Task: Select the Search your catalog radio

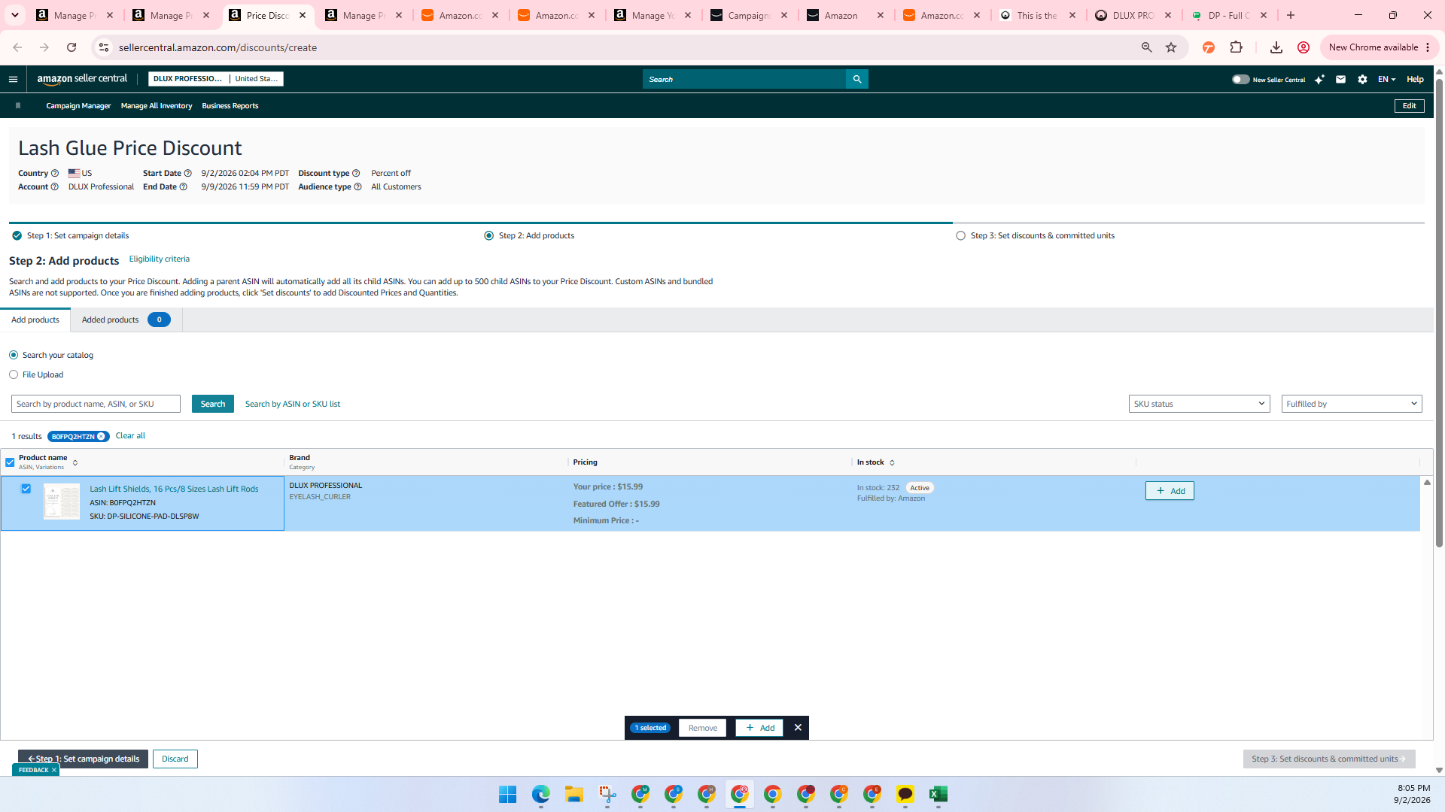Action: pyautogui.click(x=14, y=355)
